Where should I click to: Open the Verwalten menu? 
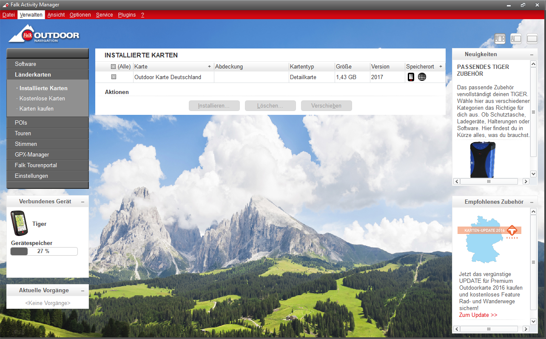[31, 15]
